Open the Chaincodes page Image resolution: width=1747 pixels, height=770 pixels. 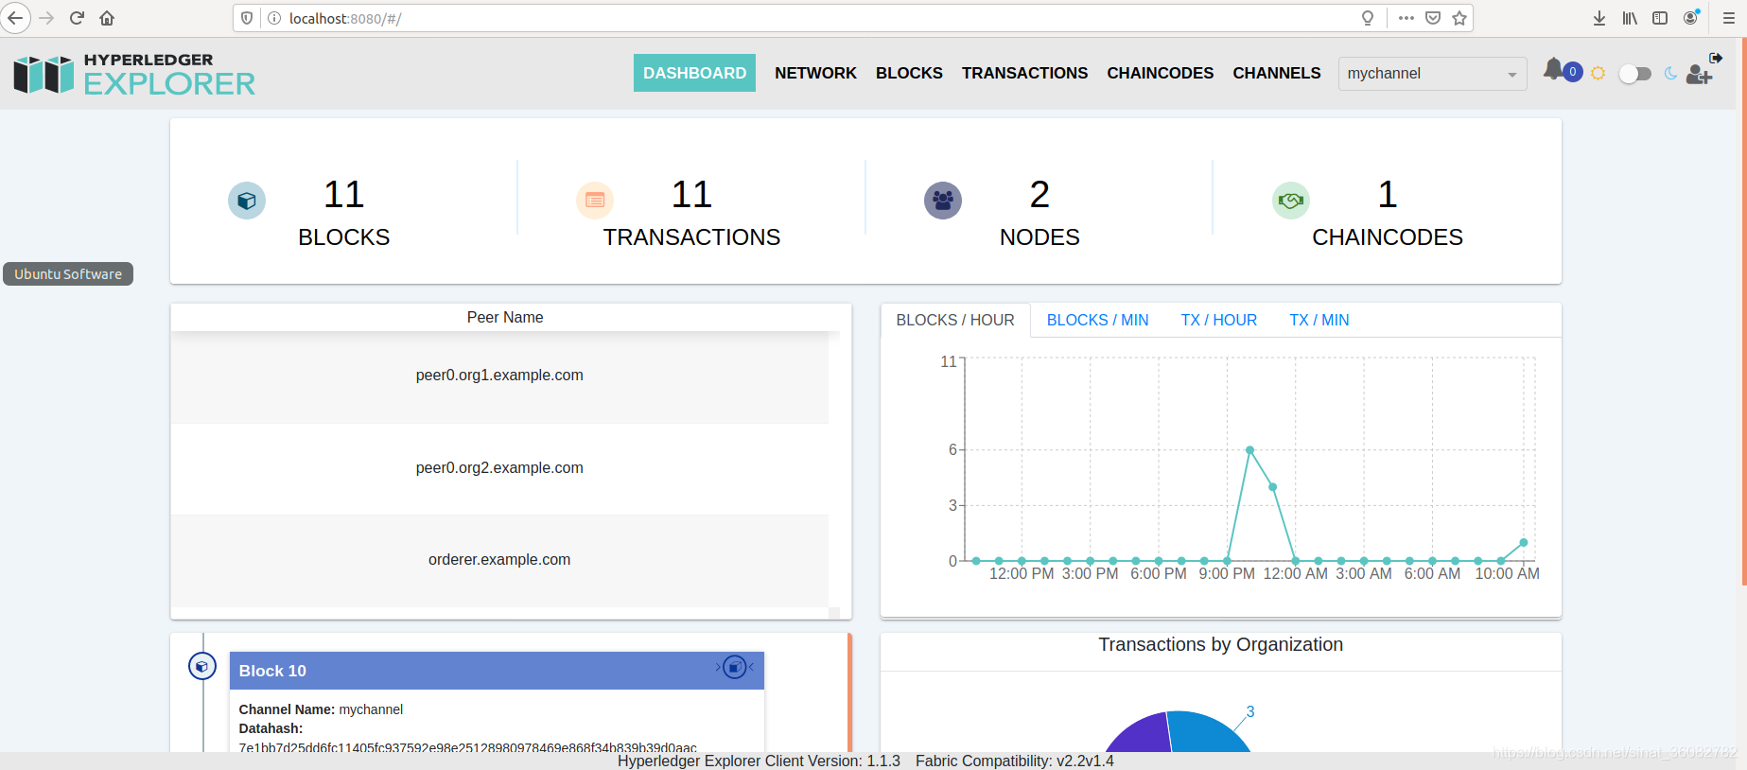1160,73
